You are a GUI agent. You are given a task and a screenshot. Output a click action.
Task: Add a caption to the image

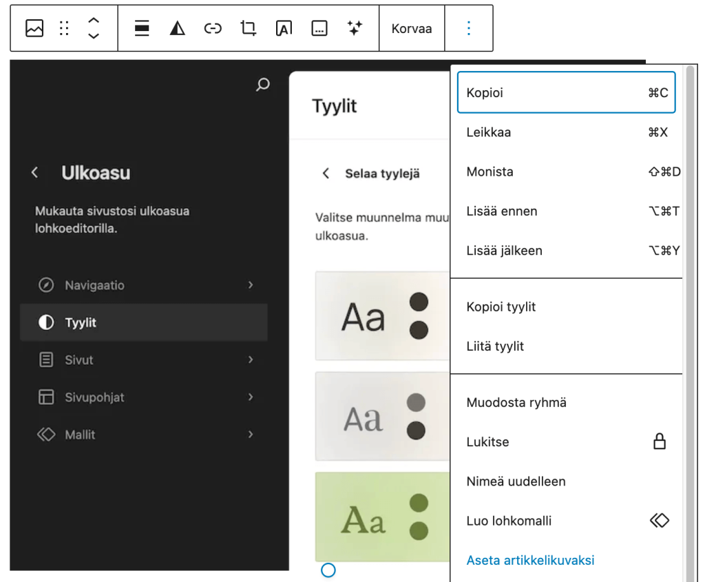pos(319,28)
